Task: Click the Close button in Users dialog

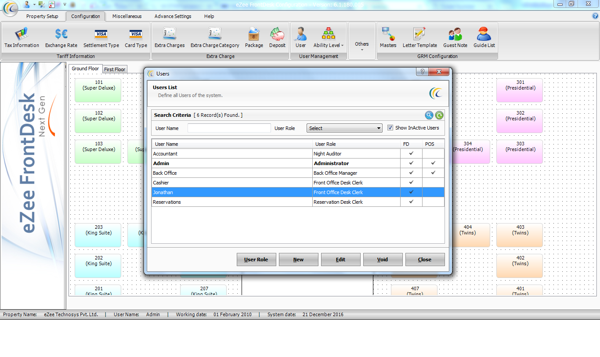Action: [425, 260]
